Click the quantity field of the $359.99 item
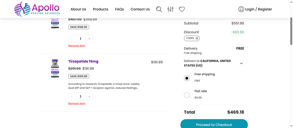Screen dimensions: 293x128 [x=81, y=39]
